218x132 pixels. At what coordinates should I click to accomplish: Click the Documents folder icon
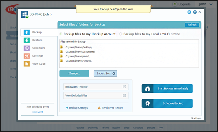[61, 52]
